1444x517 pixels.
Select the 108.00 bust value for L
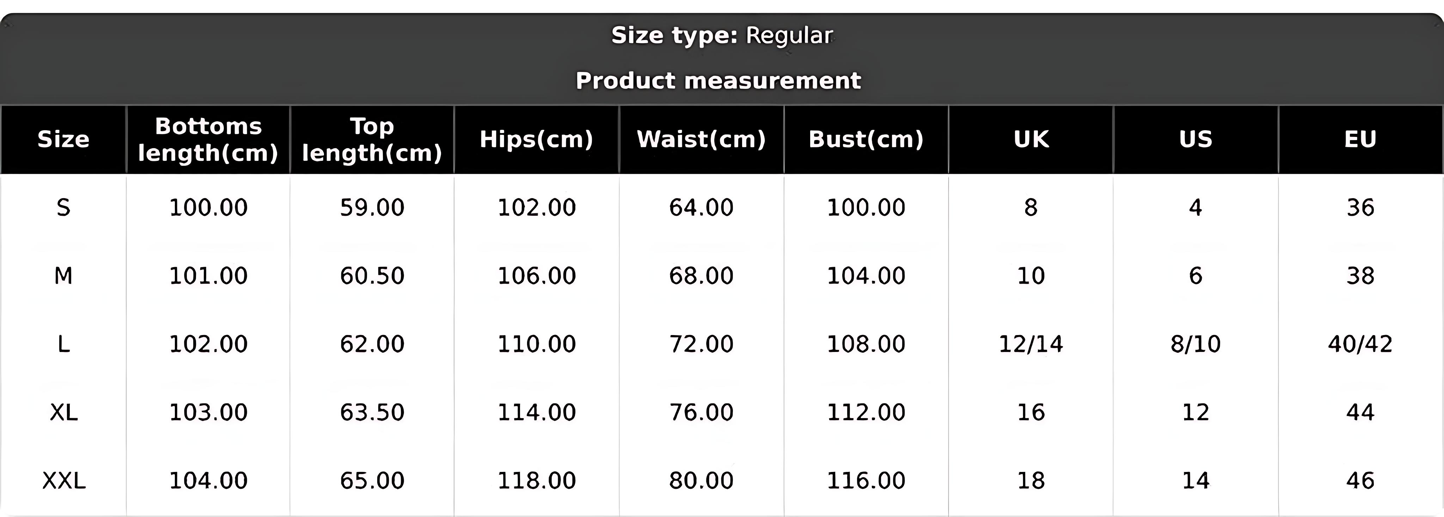[866, 344]
